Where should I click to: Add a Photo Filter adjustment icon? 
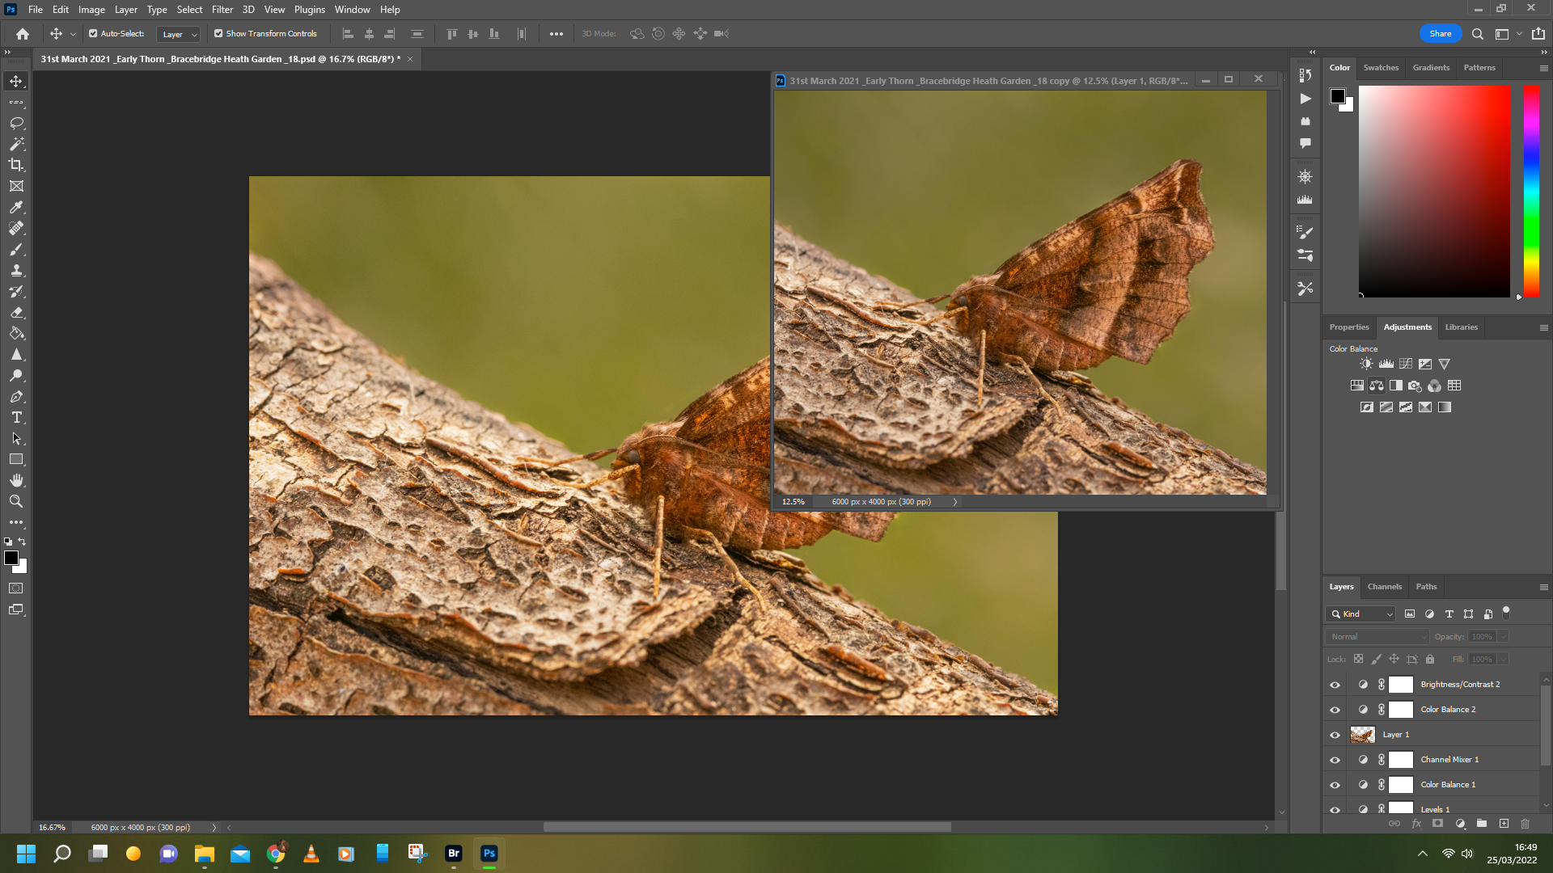[x=1415, y=386]
